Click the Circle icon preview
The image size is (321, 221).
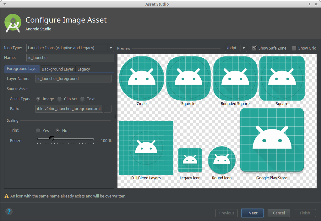tap(142, 78)
